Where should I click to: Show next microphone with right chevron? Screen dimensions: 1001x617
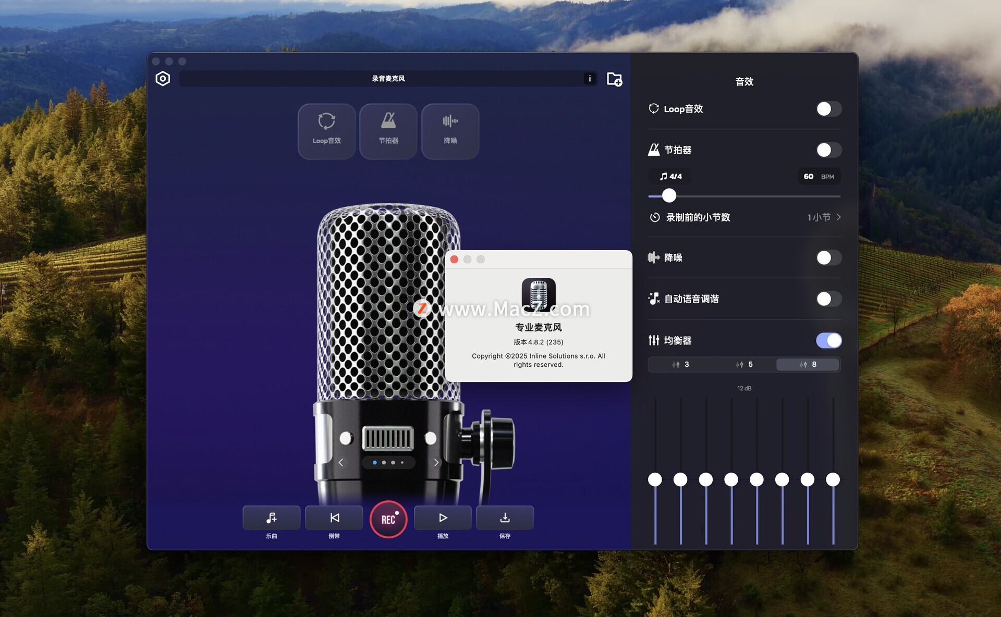(436, 462)
